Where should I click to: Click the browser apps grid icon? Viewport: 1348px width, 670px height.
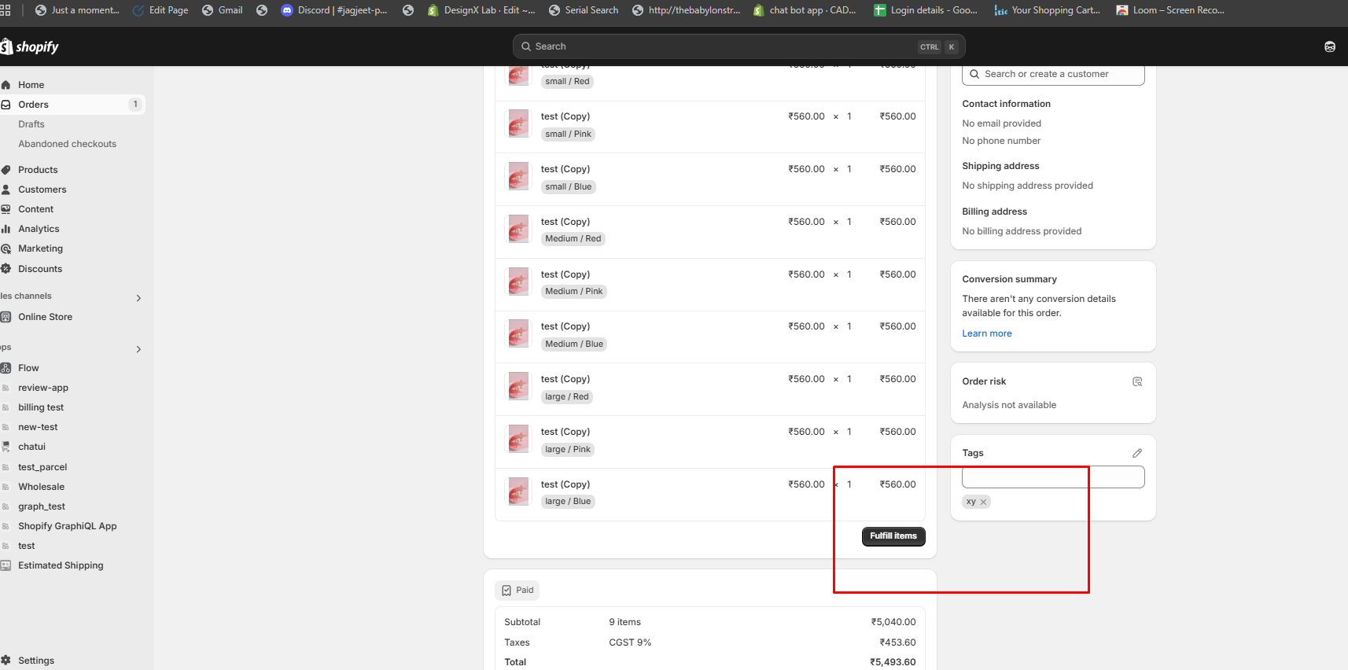pyautogui.click(x=5, y=10)
